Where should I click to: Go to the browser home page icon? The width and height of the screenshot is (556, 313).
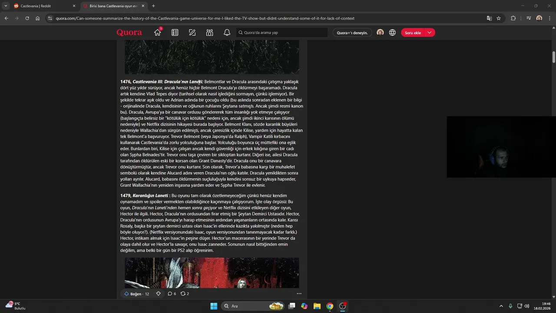click(37, 18)
